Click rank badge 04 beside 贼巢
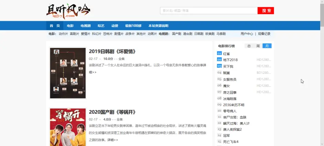Viewport: 324px width, 146px height. 219,72
